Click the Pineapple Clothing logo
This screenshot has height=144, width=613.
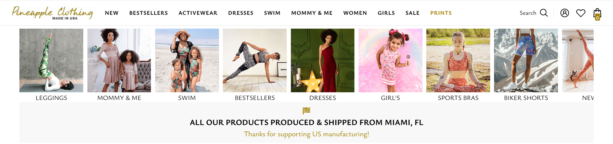(53, 13)
